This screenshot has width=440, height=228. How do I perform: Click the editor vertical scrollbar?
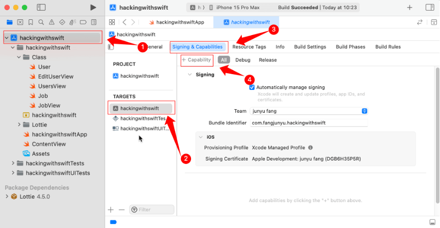point(437,136)
